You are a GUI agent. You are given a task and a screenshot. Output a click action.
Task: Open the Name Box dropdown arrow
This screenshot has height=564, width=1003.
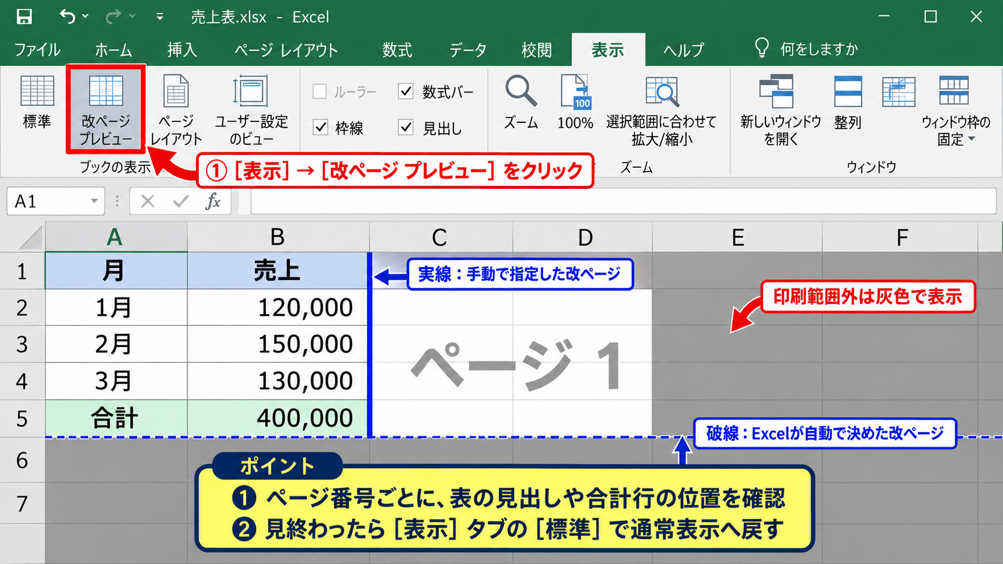94,201
